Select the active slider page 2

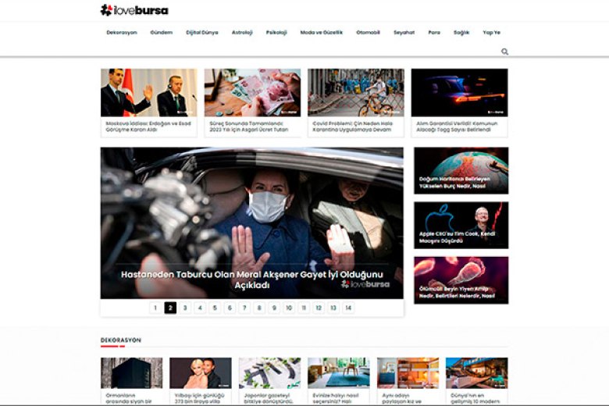click(x=170, y=308)
